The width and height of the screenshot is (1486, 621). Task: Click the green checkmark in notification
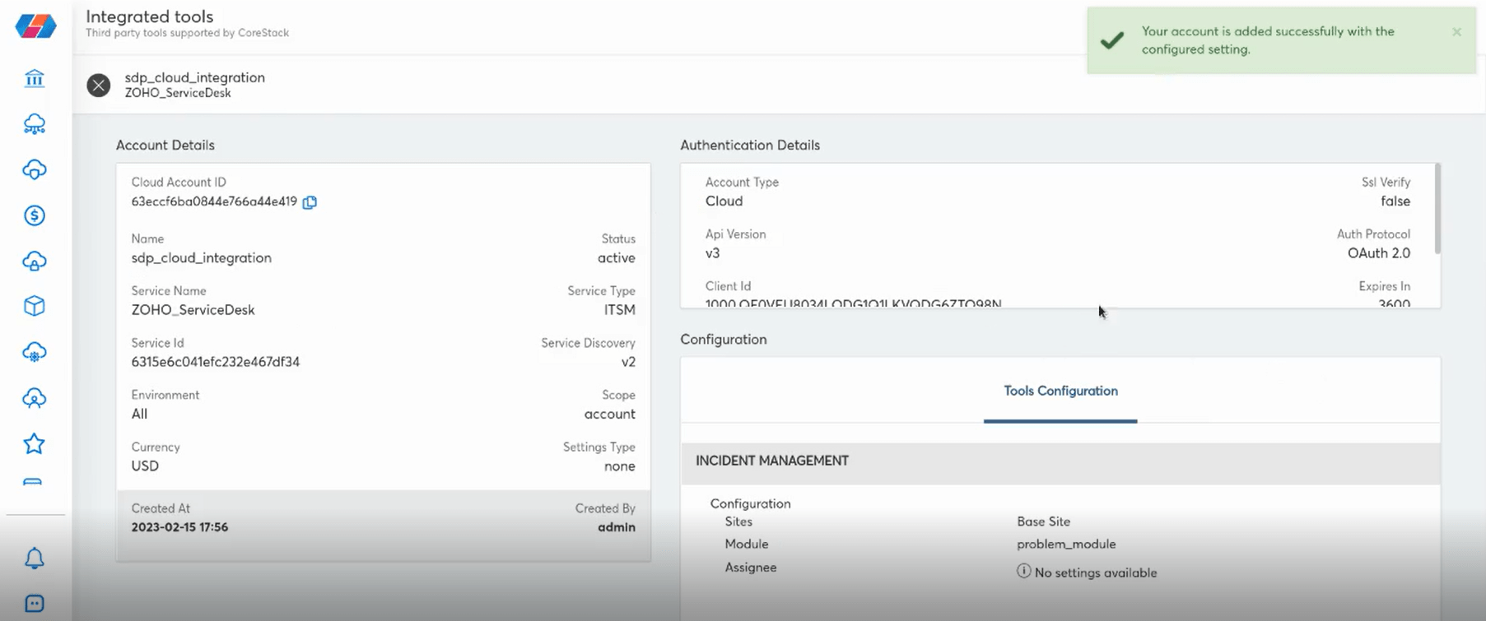[1112, 40]
